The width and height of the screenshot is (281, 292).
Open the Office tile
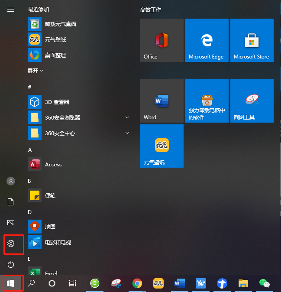click(x=161, y=40)
